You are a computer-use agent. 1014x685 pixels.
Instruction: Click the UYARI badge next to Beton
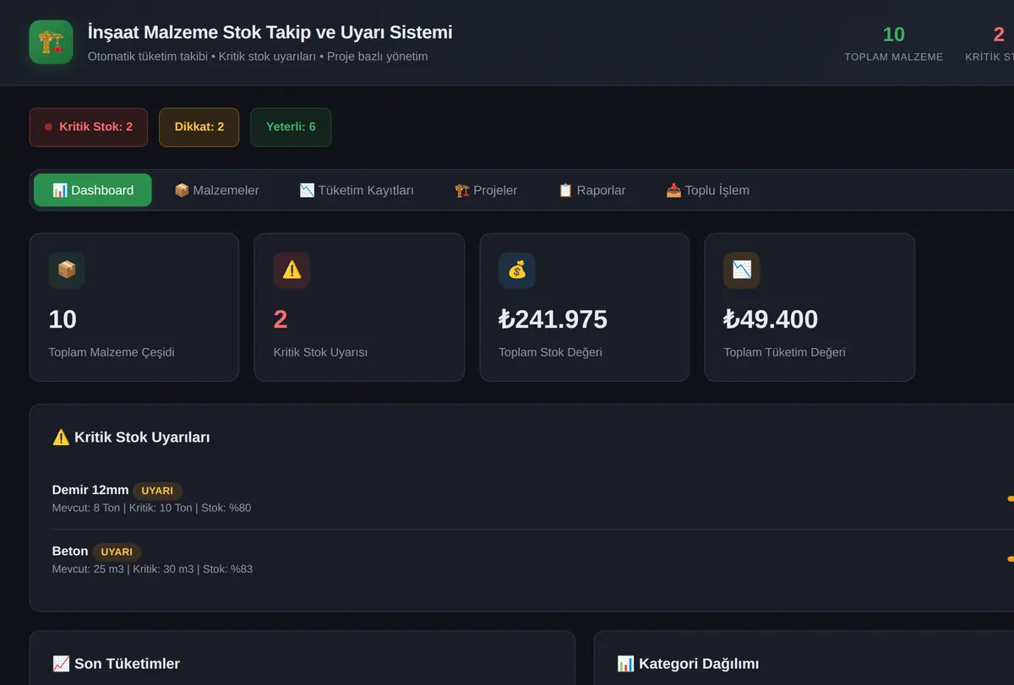point(117,552)
